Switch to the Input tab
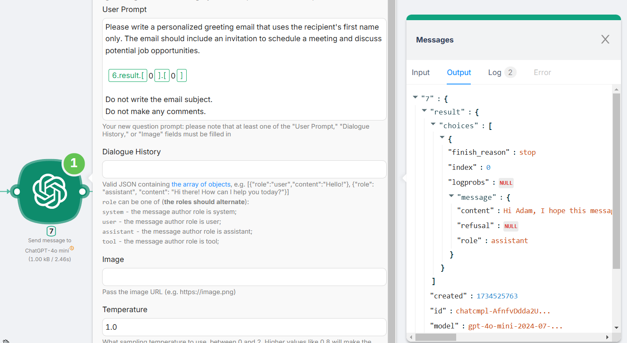The width and height of the screenshot is (627, 343). 421,72
